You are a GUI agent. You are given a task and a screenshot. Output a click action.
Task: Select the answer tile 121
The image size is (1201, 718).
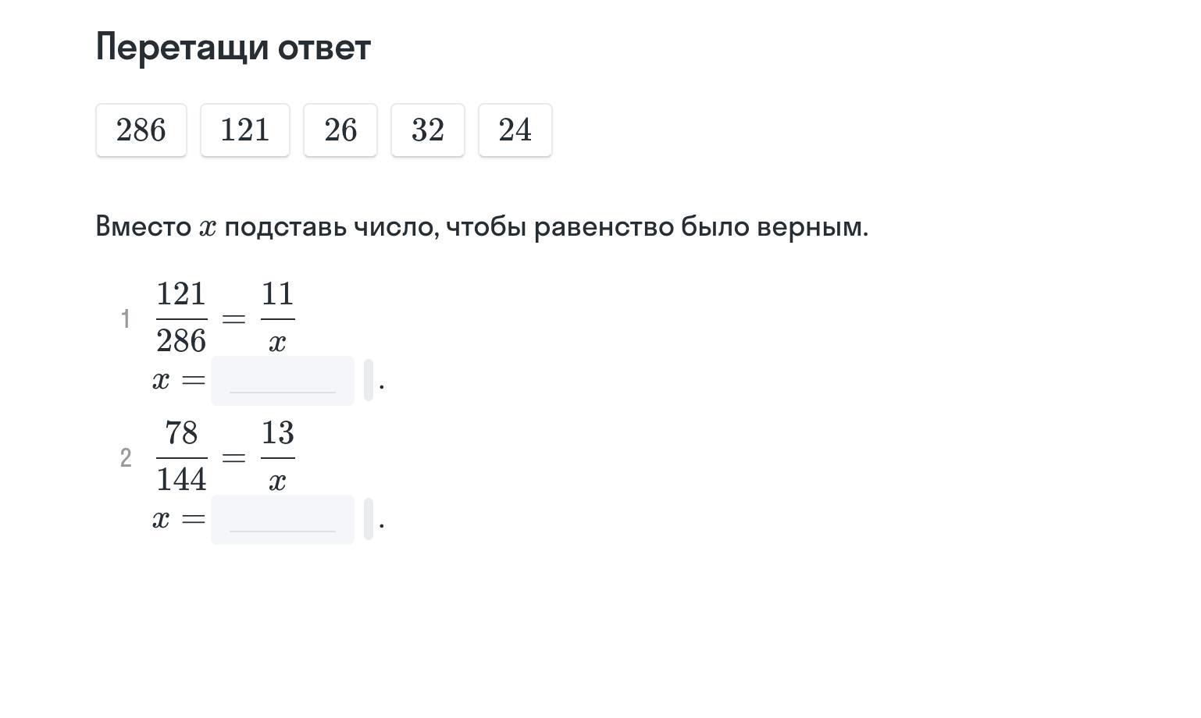pos(245,130)
